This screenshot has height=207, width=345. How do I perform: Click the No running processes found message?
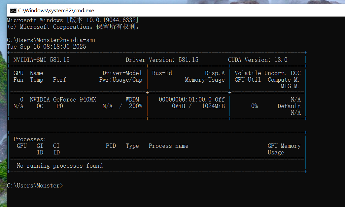pyautogui.click(x=59, y=166)
